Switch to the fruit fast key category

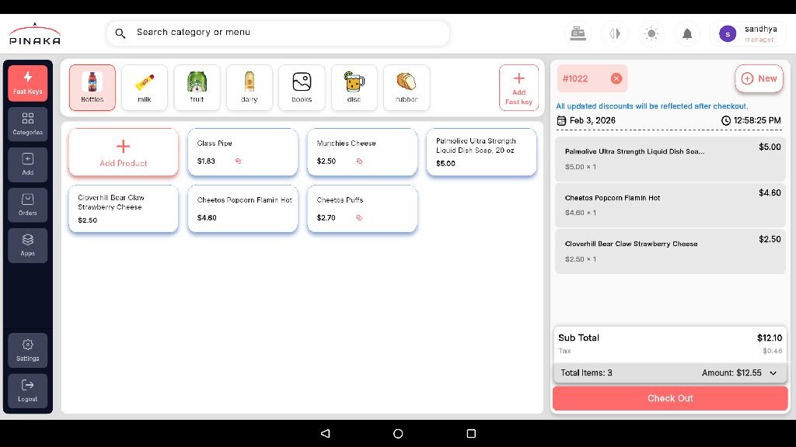point(197,87)
